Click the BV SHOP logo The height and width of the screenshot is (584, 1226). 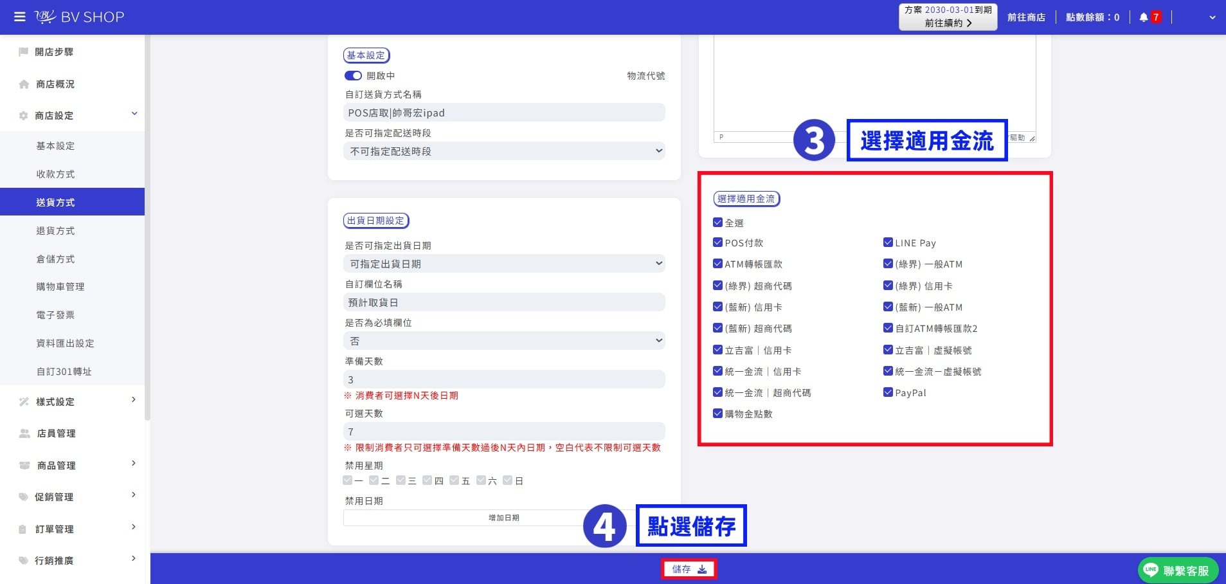(x=80, y=17)
